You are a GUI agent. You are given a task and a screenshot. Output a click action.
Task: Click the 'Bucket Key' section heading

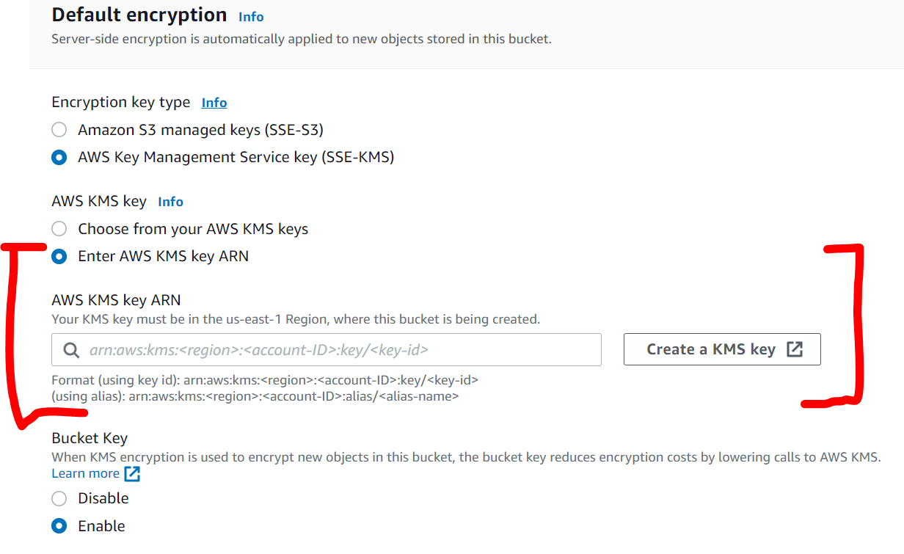pyautogui.click(x=90, y=438)
